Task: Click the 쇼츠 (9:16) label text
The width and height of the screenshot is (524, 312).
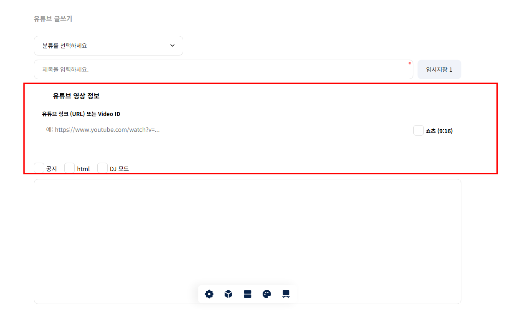Action: (x=439, y=131)
